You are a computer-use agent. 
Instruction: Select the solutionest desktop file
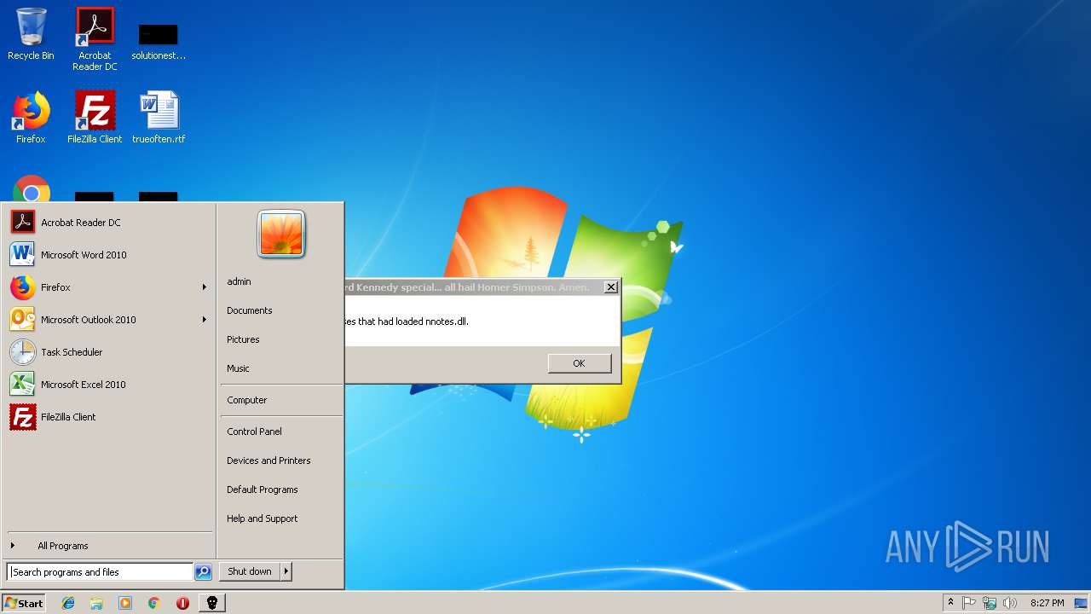159,41
